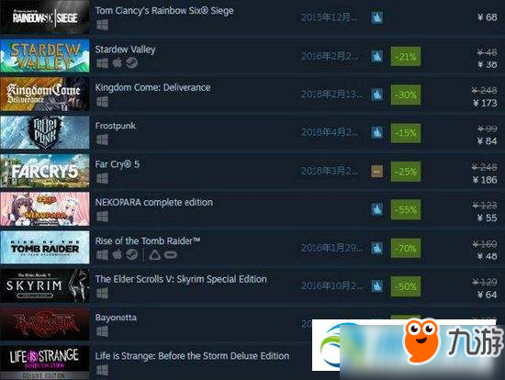Click the Far Cry 5 thumbnail image

45,171
